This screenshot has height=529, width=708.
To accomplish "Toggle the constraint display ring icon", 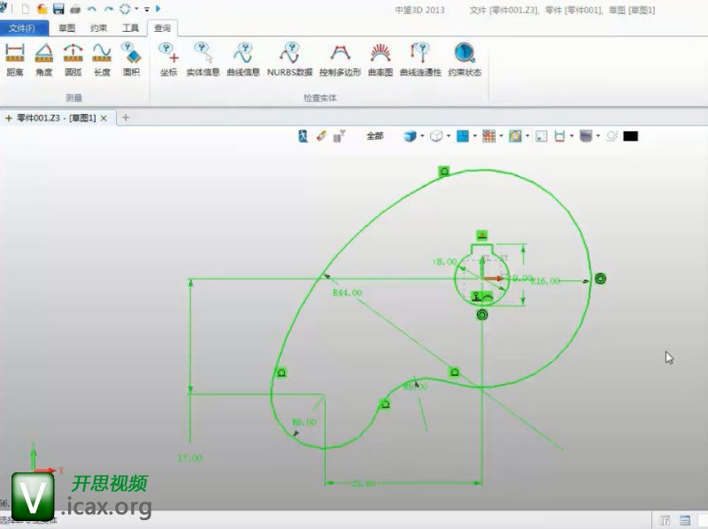I will point(515,136).
